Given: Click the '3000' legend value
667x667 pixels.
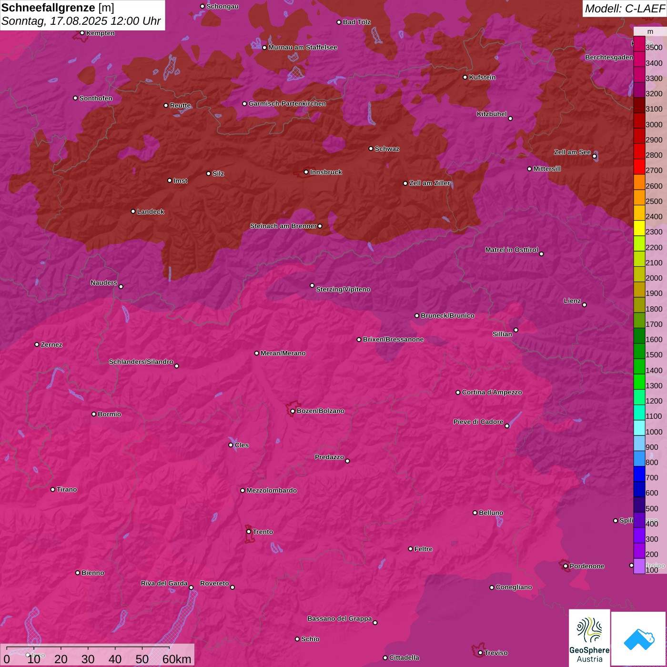Looking at the screenshot, I should [654, 124].
